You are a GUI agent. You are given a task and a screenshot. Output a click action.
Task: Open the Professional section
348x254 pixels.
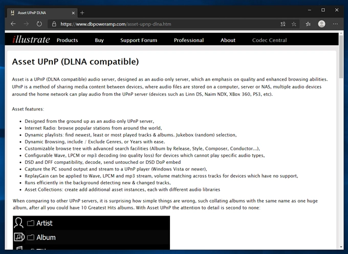pos(189,40)
